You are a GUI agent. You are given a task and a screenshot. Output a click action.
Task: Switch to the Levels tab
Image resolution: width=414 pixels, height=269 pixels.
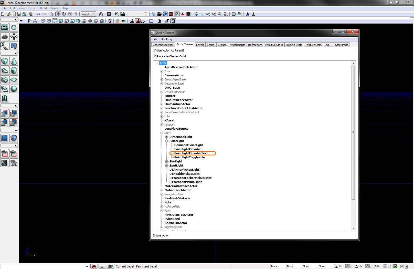point(200,45)
